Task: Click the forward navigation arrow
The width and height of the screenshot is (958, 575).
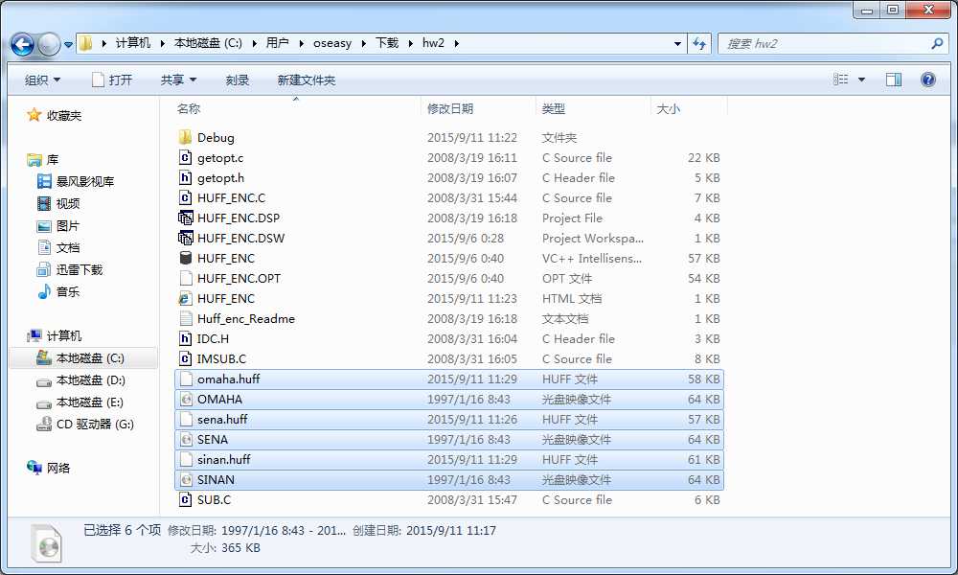Action: click(49, 44)
